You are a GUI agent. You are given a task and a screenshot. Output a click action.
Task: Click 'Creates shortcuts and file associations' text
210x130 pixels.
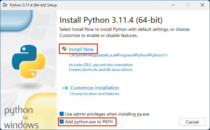[x=101, y=70]
